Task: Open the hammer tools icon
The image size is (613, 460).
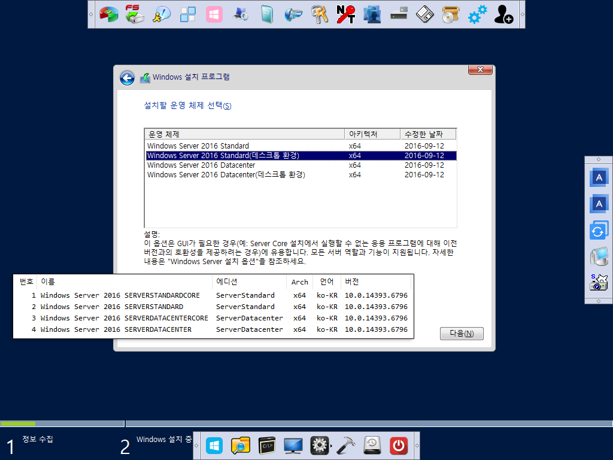Action: 346,446
